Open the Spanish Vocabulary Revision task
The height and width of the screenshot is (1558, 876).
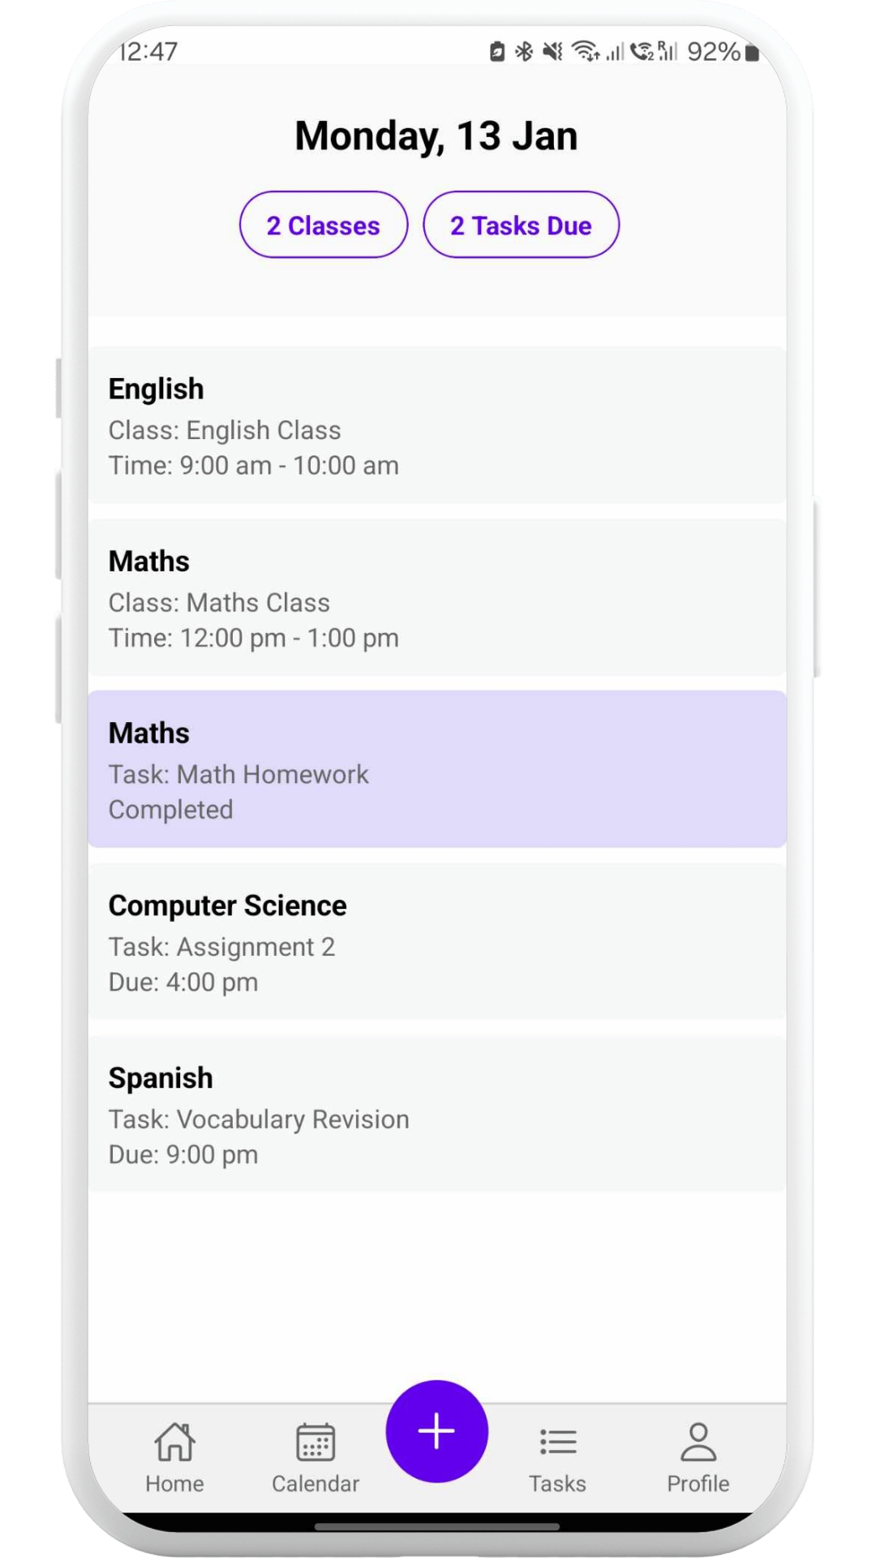437,1114
